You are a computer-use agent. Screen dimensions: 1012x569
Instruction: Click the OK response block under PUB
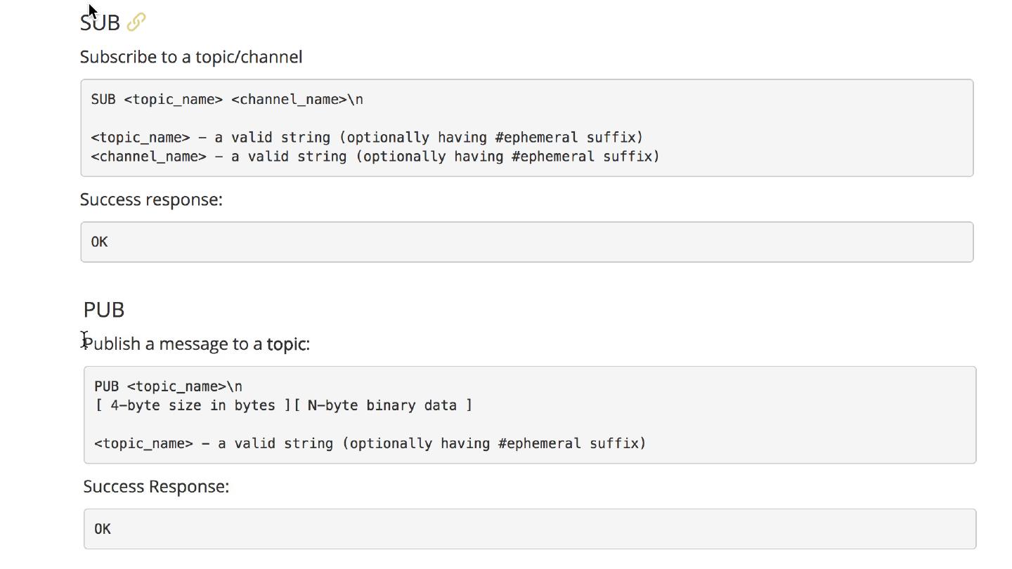(x=529, y=529)
